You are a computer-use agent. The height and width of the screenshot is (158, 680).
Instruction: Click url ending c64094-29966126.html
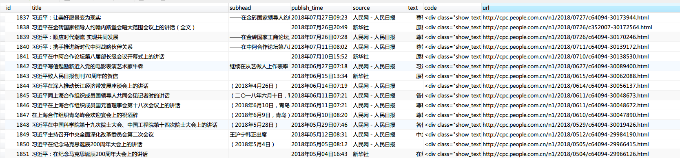pyautogui.click(x=566, y=154)
